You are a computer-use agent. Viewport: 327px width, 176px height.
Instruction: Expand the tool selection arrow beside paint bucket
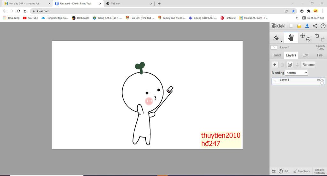[282, 41]
